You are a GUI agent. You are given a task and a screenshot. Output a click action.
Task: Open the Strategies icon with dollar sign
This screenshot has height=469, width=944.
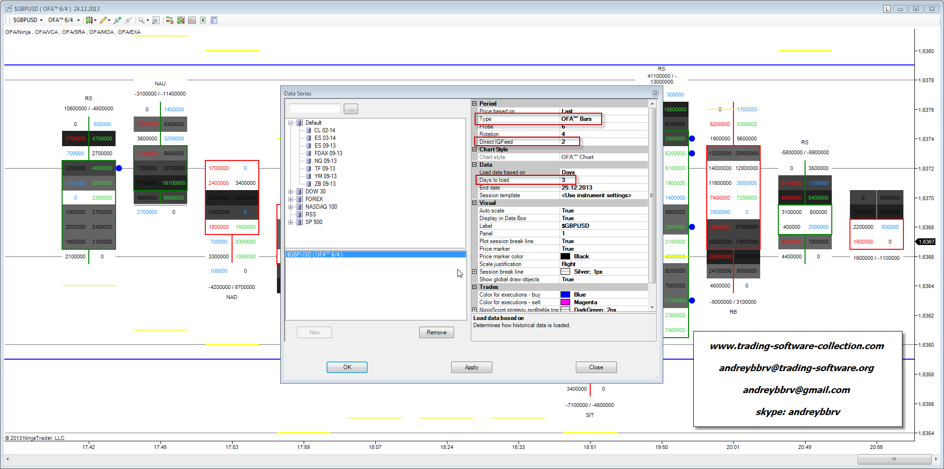[x=203, y=20]
